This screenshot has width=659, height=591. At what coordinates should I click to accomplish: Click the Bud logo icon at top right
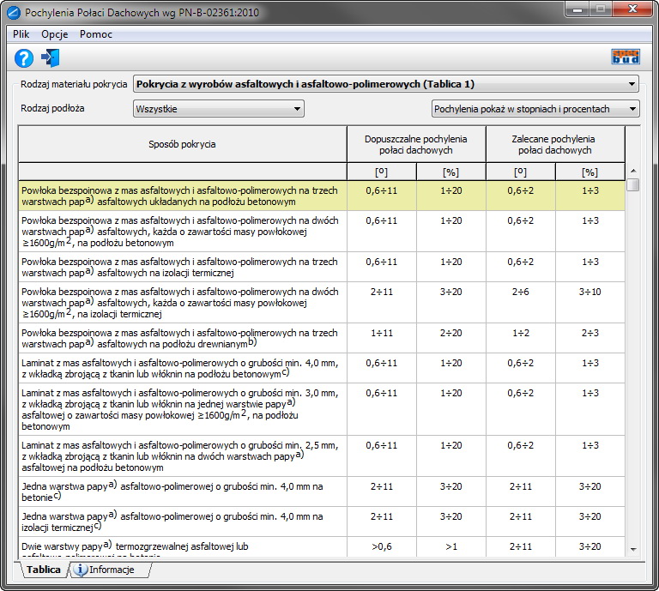click(x=626, y=58)
